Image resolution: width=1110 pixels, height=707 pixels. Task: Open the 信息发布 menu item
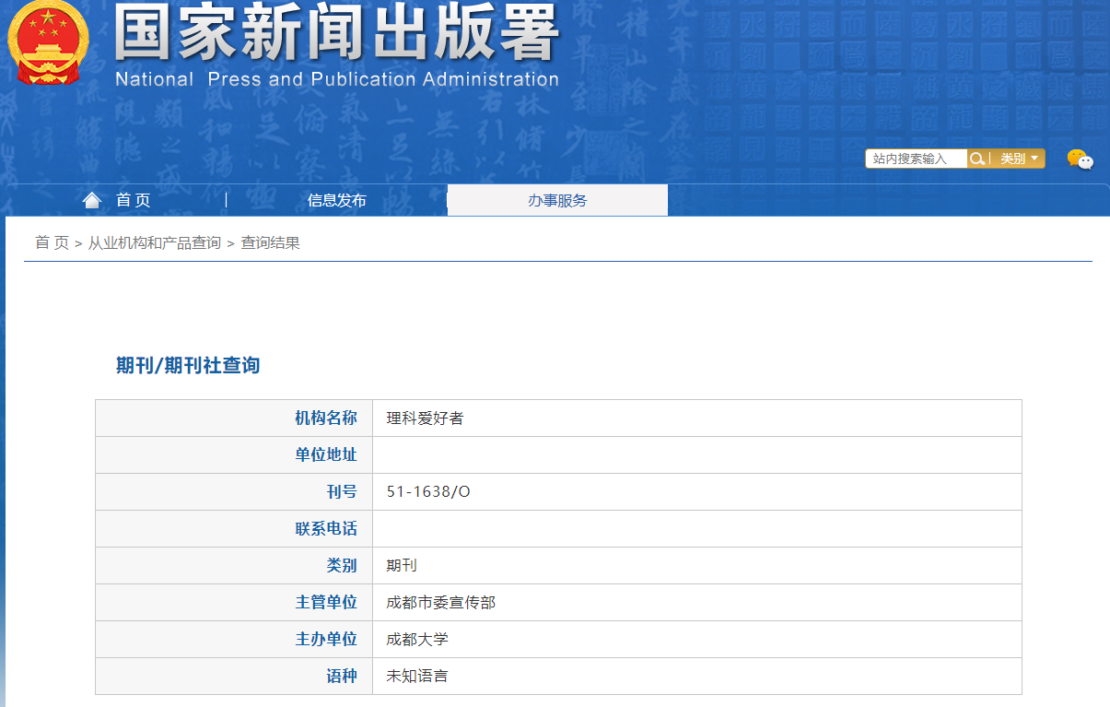[x=336, y=200]
